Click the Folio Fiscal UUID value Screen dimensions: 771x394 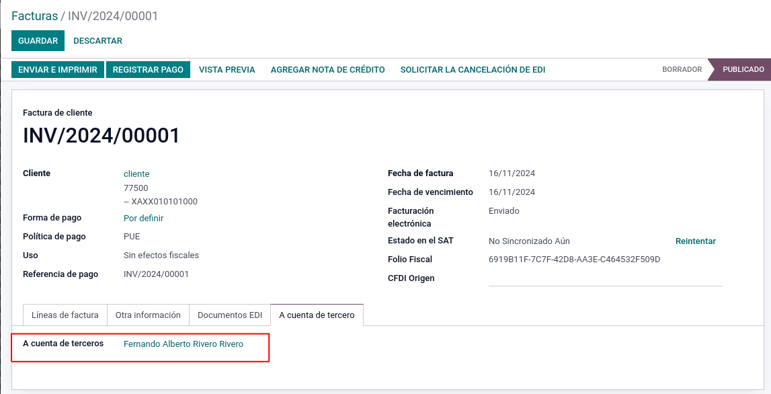coord(574,260)
